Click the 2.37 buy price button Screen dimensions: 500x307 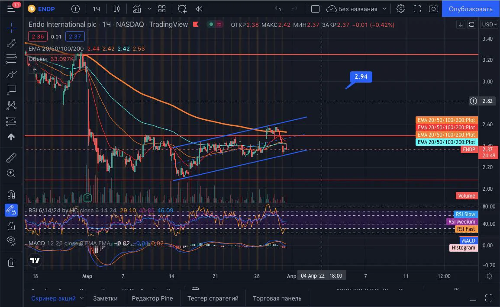pos(75,37)
